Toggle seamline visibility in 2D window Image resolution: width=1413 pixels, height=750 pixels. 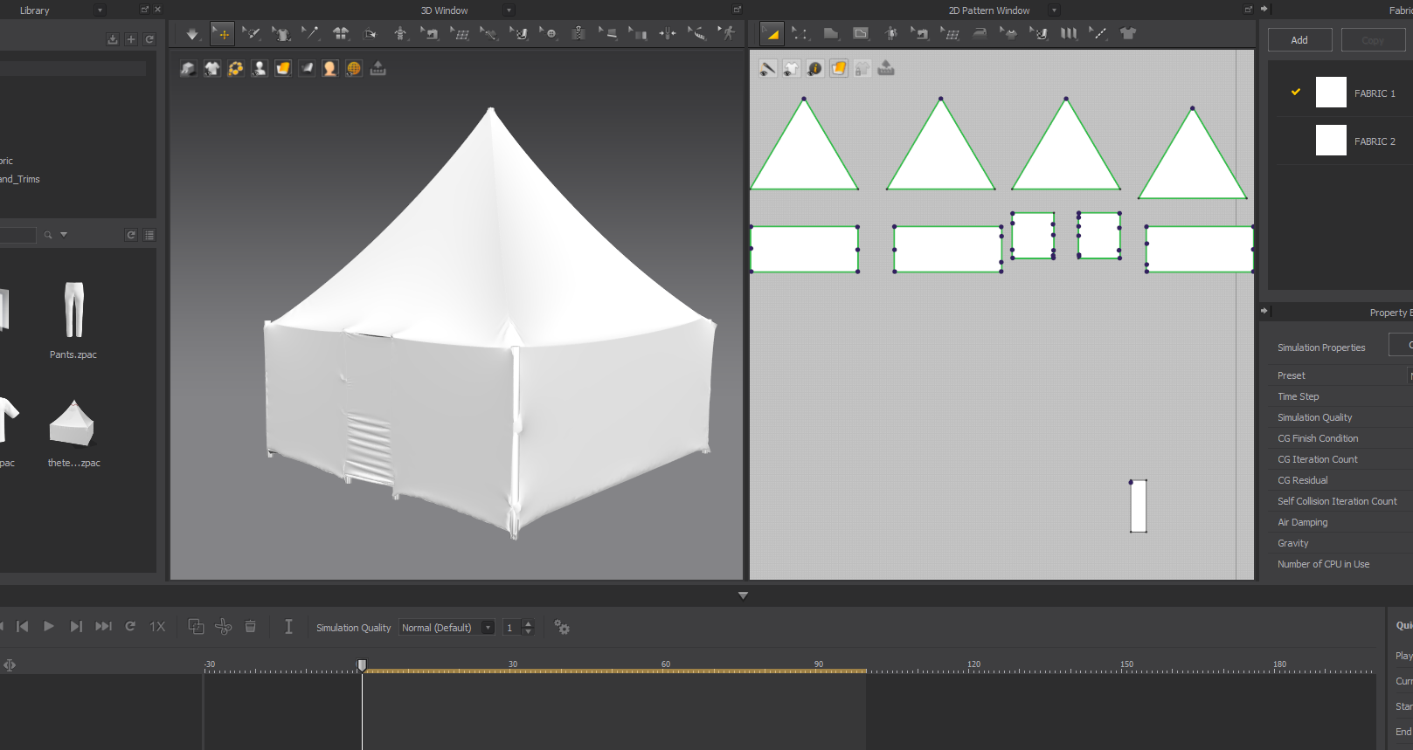click(767, 69)
